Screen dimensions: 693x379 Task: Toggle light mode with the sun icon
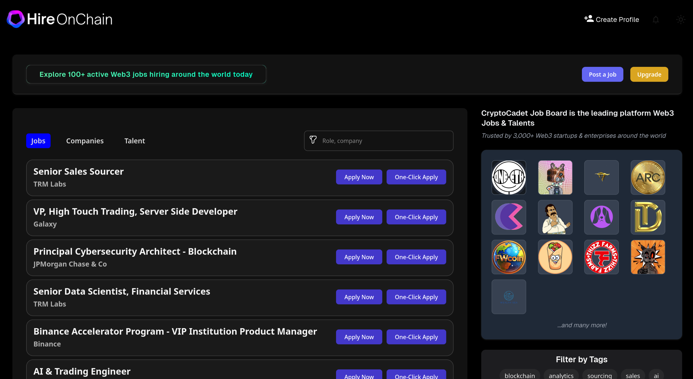click(681, 19)
